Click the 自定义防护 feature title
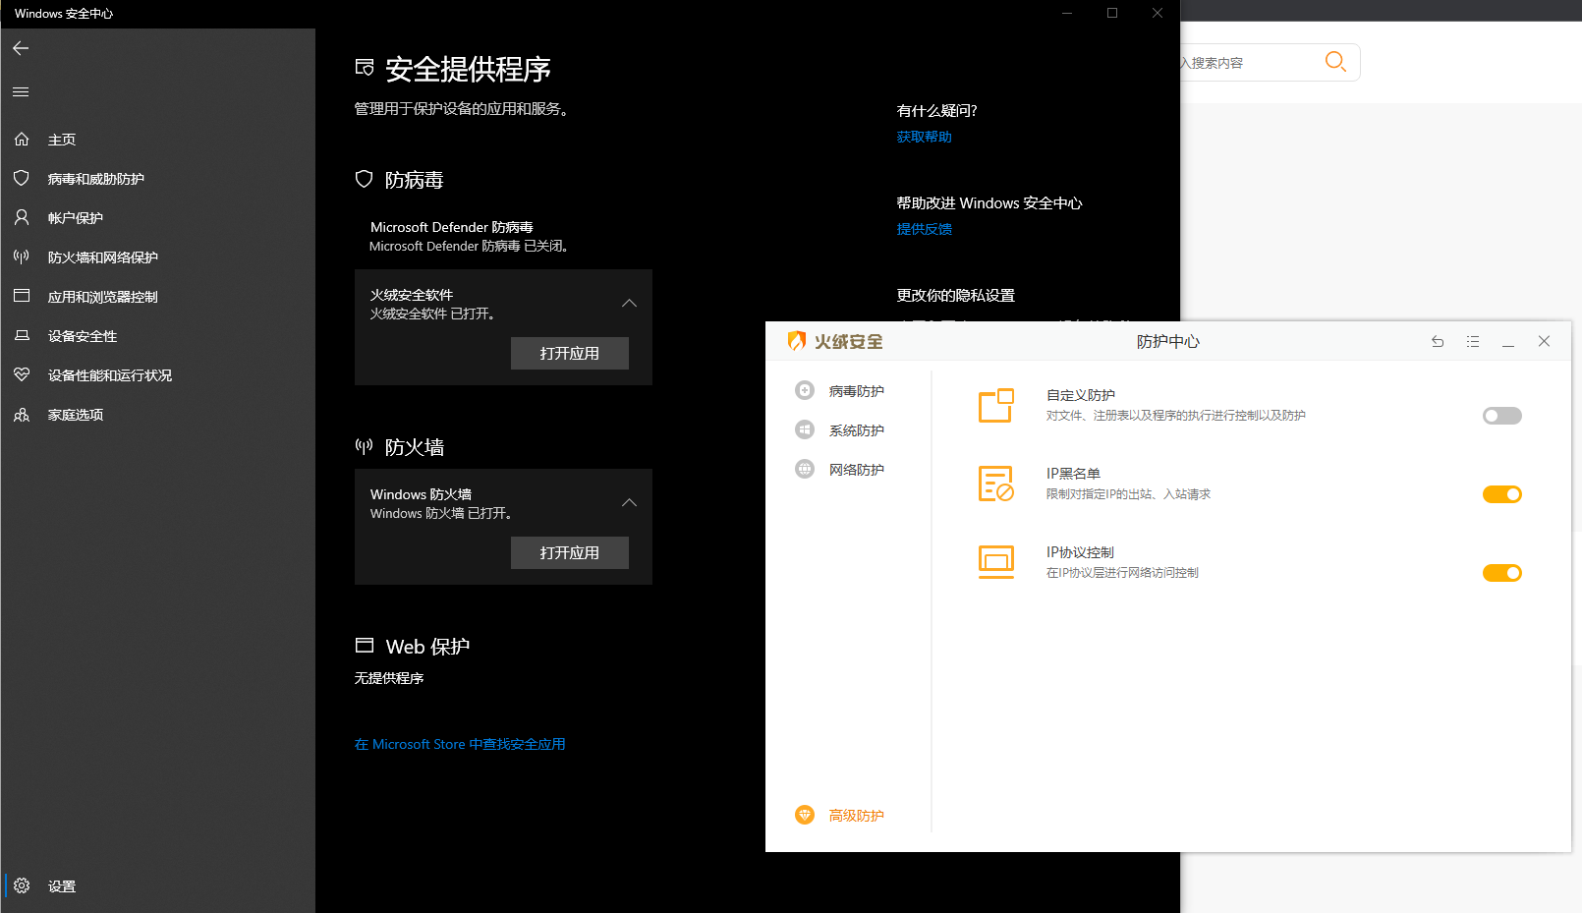 point(1081,395)
